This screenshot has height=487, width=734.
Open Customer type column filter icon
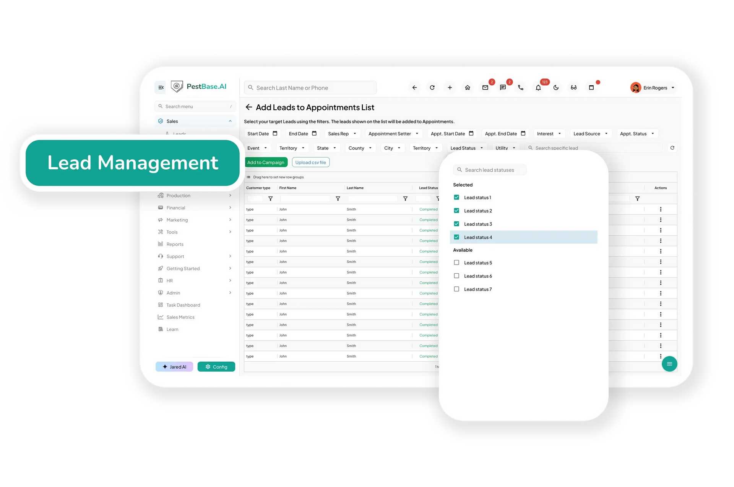click(270, 199)
